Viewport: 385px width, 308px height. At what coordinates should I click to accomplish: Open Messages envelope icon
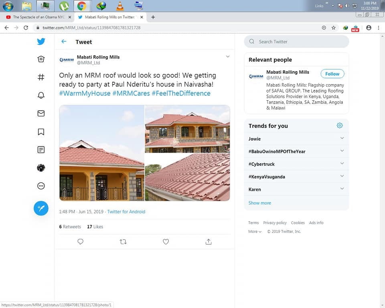point(41,113)
